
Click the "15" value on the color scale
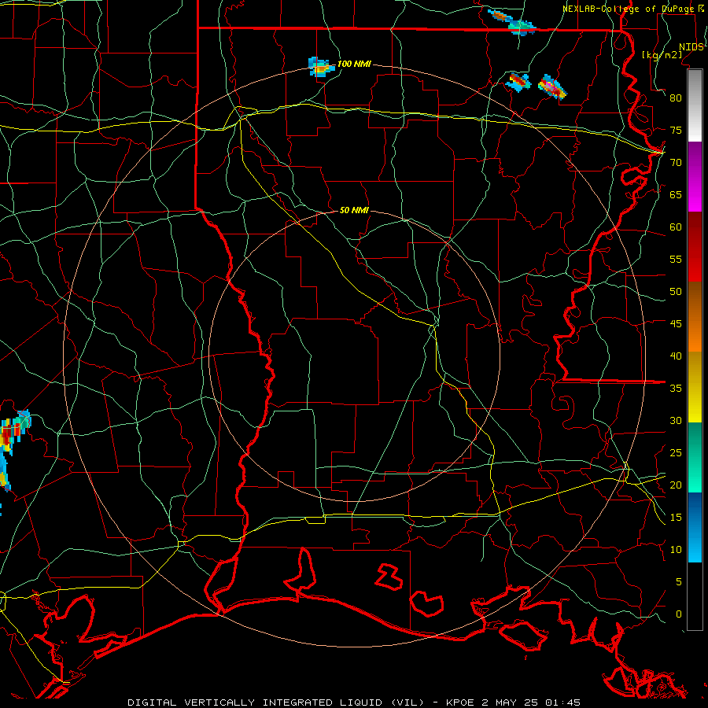[676, 517]
